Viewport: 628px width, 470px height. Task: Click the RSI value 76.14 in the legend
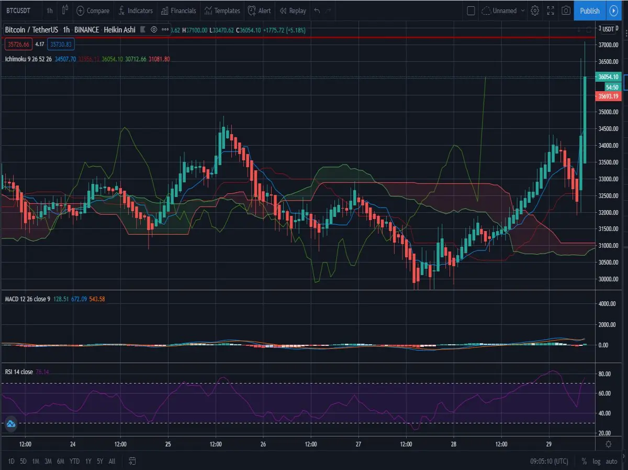pyautogui.click(x=43, y=371)
